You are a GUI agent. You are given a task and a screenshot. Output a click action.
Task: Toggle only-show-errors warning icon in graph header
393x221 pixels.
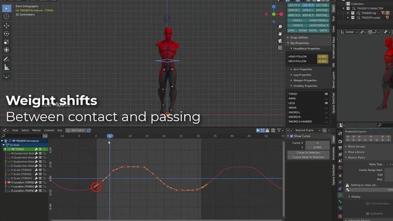pos(268,130)
